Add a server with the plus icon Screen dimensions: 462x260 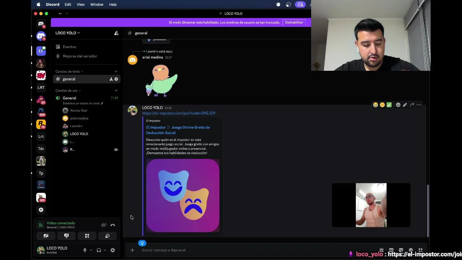click(41, 210)
